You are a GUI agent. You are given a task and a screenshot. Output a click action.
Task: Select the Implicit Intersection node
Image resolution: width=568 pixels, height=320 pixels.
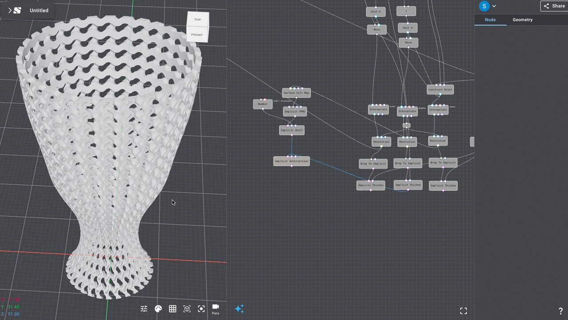(x=292, y=161)
